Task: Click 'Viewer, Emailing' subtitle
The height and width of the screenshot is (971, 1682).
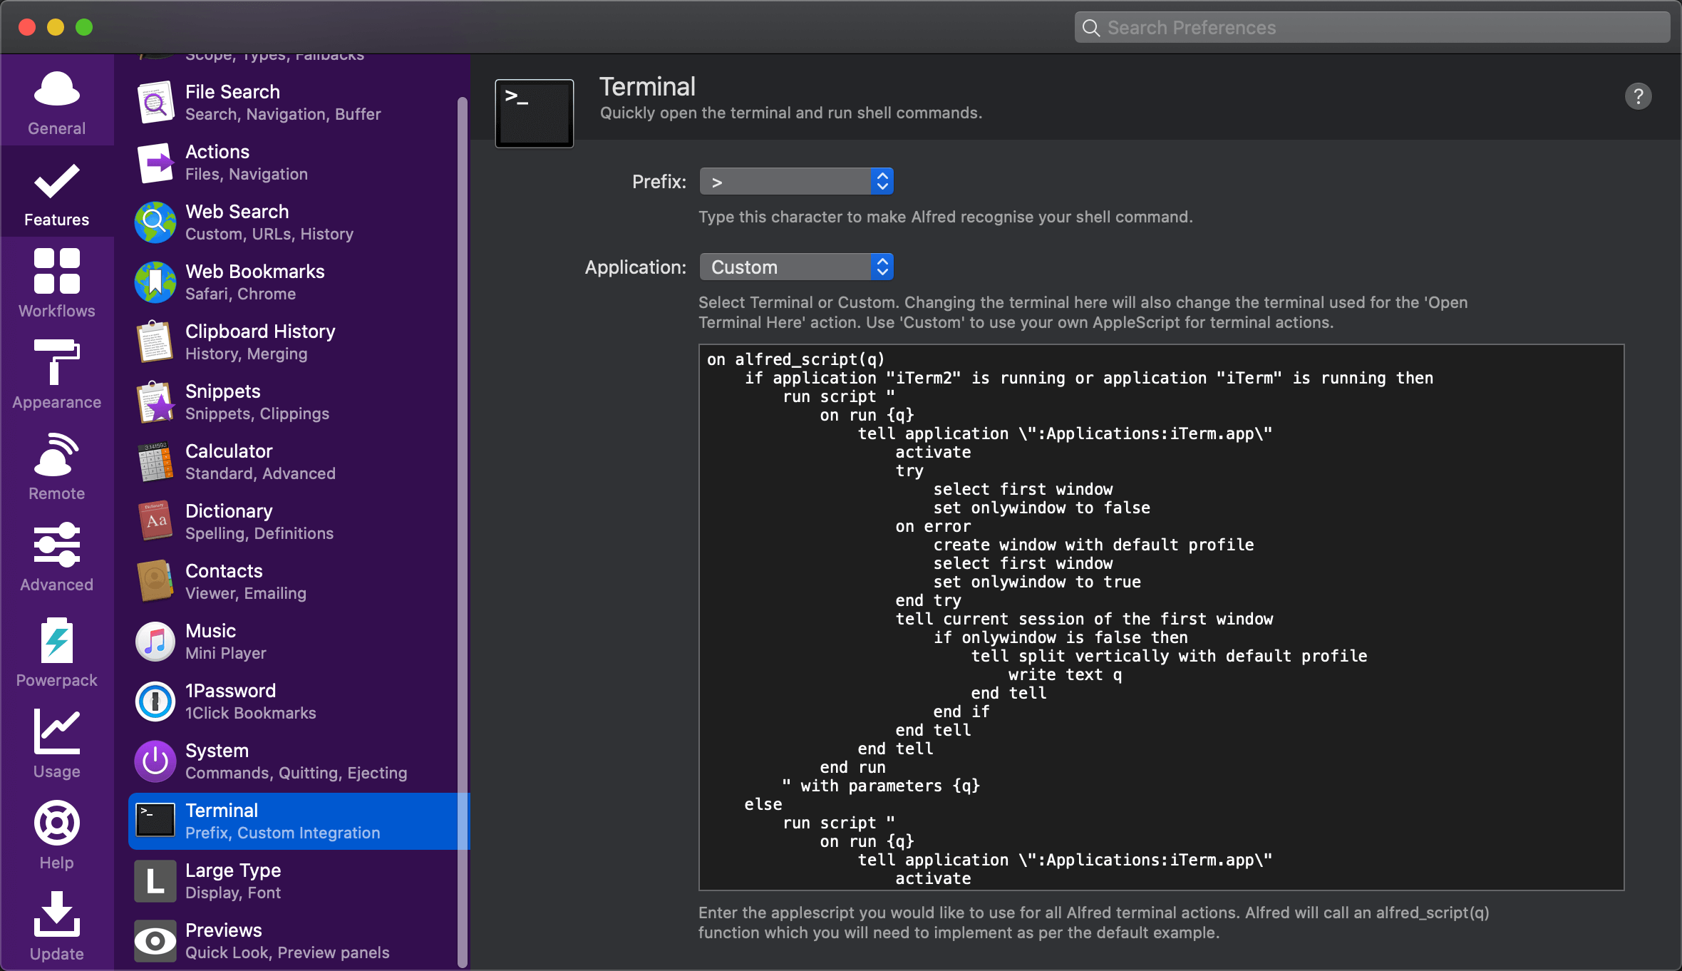Action: click(246, 593)
